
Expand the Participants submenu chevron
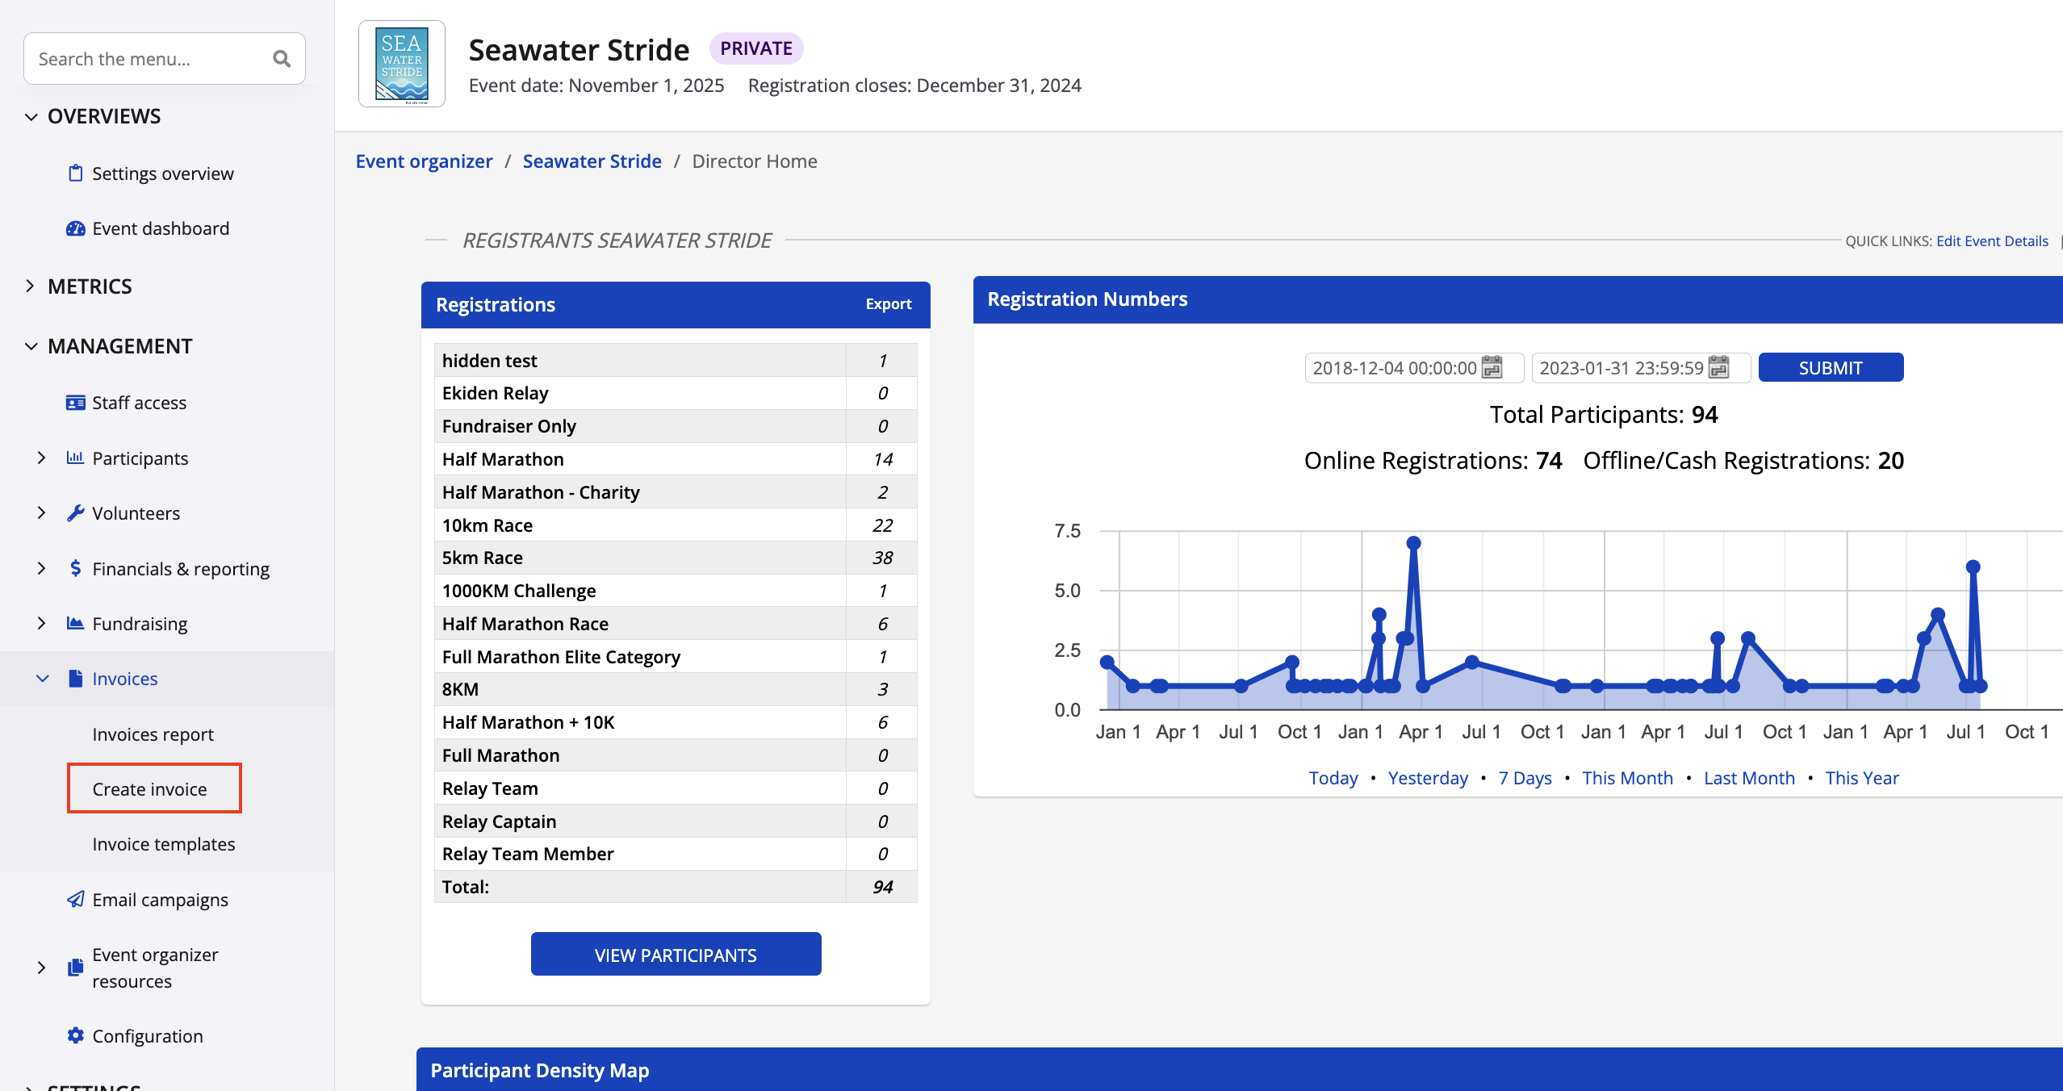point(41,458)
